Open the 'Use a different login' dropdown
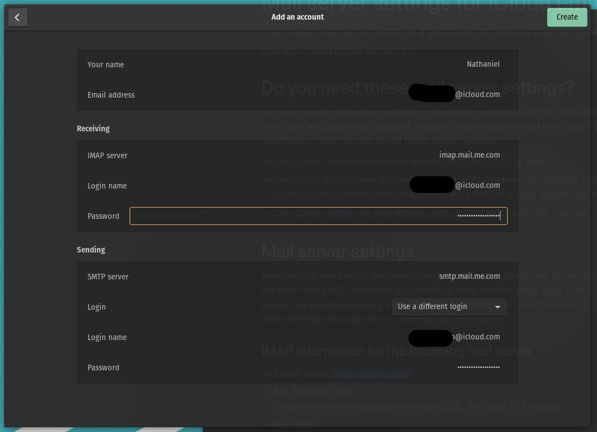 pos(449,306)
